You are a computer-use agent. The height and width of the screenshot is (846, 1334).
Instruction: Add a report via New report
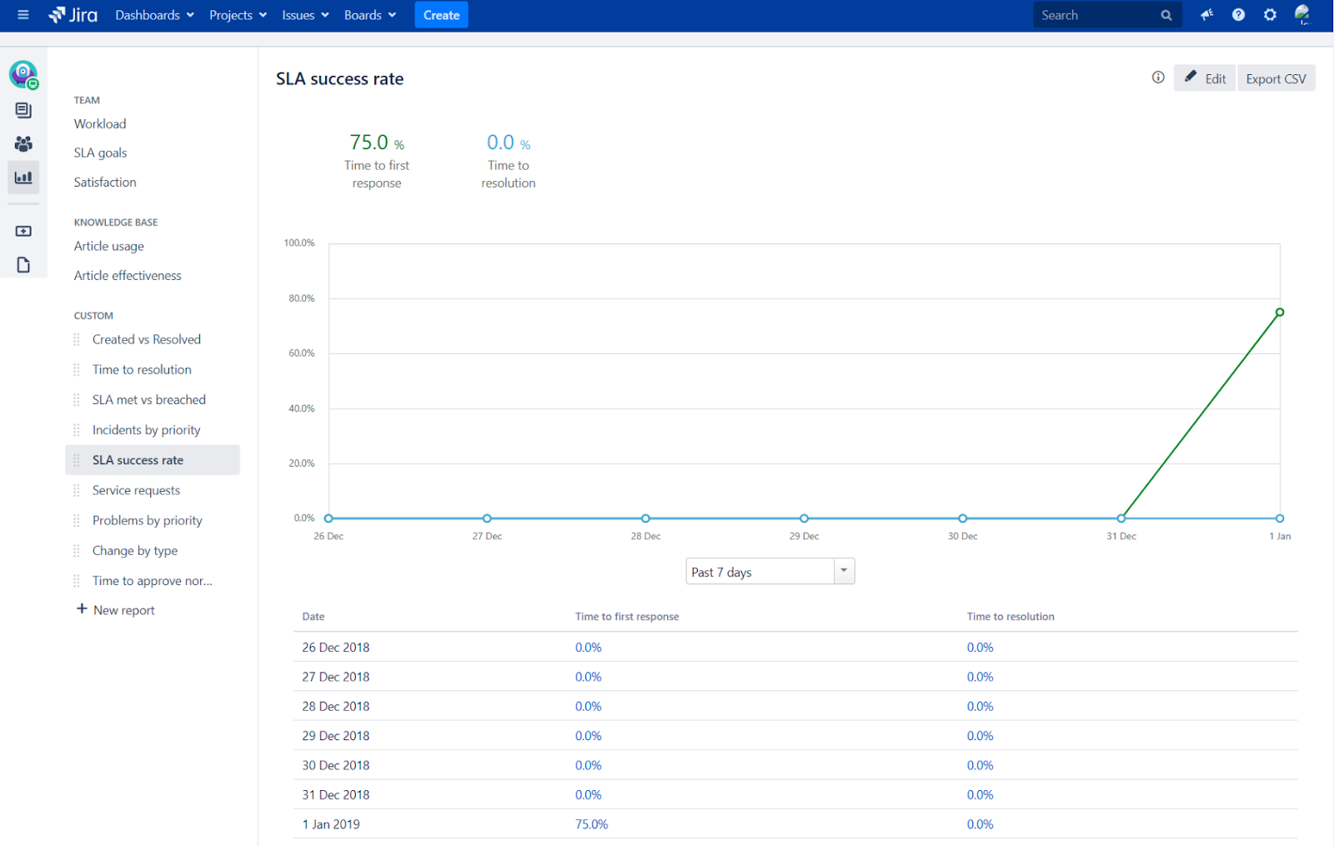click(x=123, y=609)
